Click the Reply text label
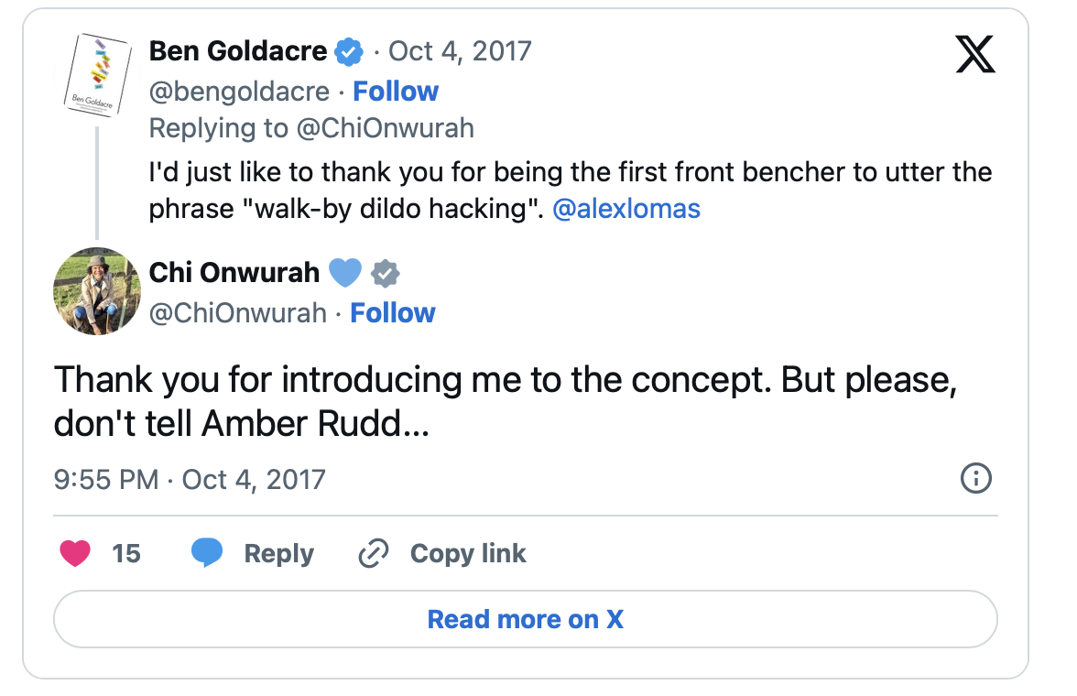The width and height of the screenshot is (1077, 696). (x=278, y=554)
